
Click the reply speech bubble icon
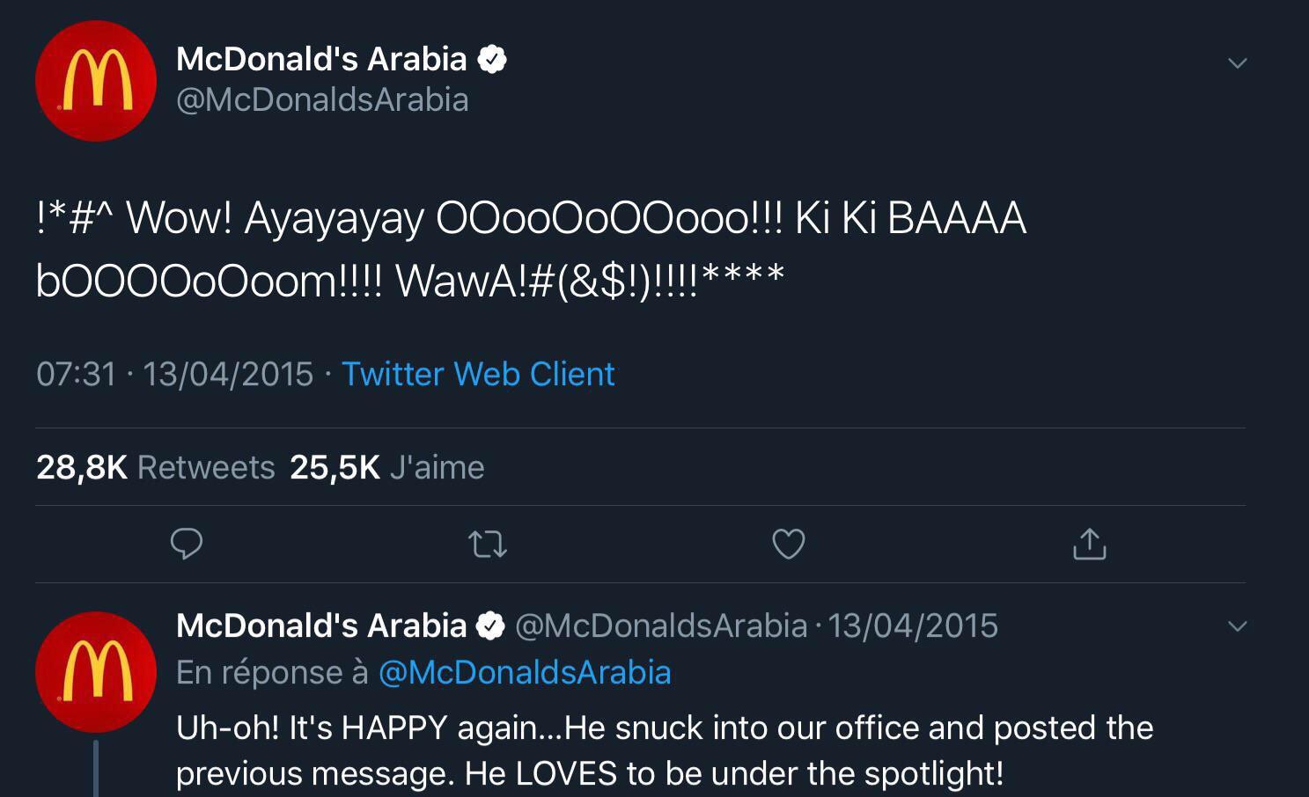[186, 545]
